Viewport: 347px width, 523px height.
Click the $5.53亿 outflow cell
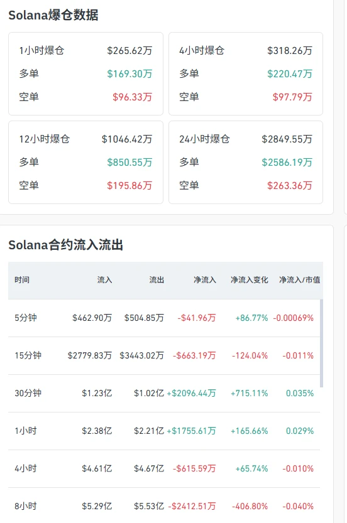[x=149, y=506]
